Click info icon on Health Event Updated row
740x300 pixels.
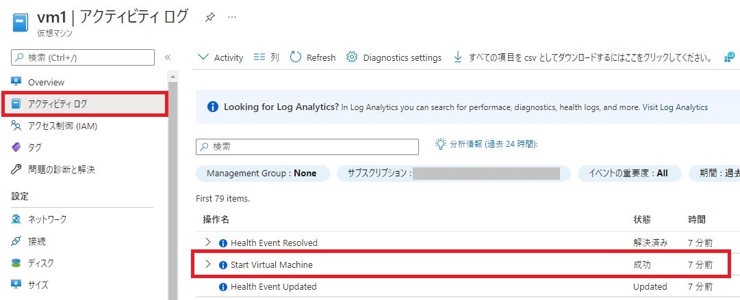coord(223,287)
